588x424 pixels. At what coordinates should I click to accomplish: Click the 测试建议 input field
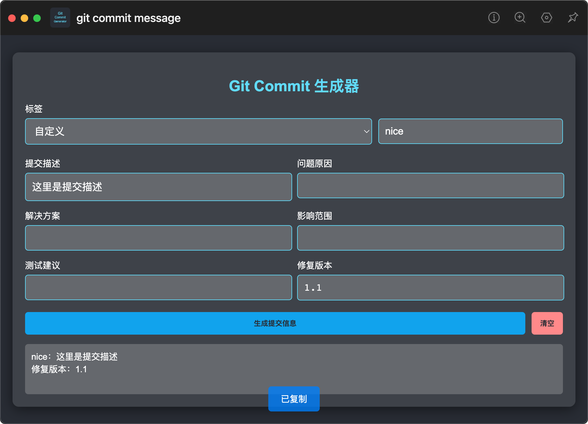click(x=159, y=287)
